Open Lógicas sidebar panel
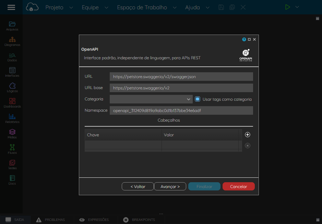 (x=12, y=88)
